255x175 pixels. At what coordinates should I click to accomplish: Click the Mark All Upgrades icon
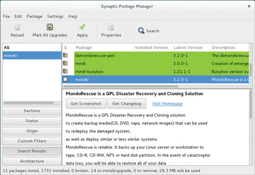point(50,27)
